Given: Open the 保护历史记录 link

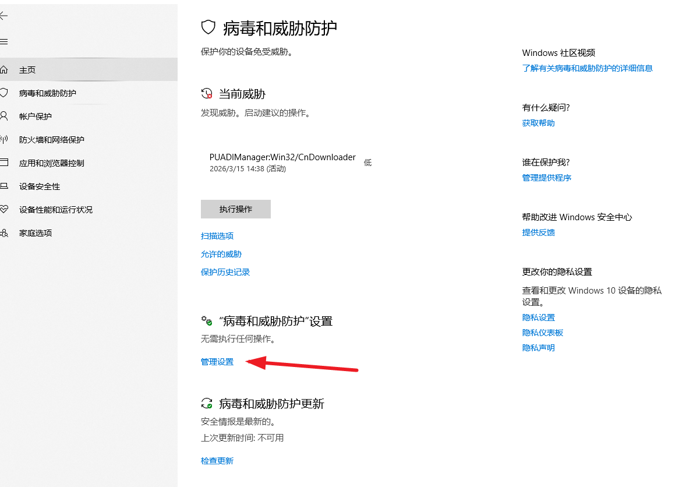Looking at the screenshot, I should [x=225, y=272].
